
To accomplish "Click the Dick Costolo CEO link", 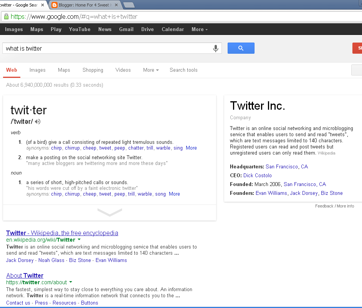I will point(258,176).
